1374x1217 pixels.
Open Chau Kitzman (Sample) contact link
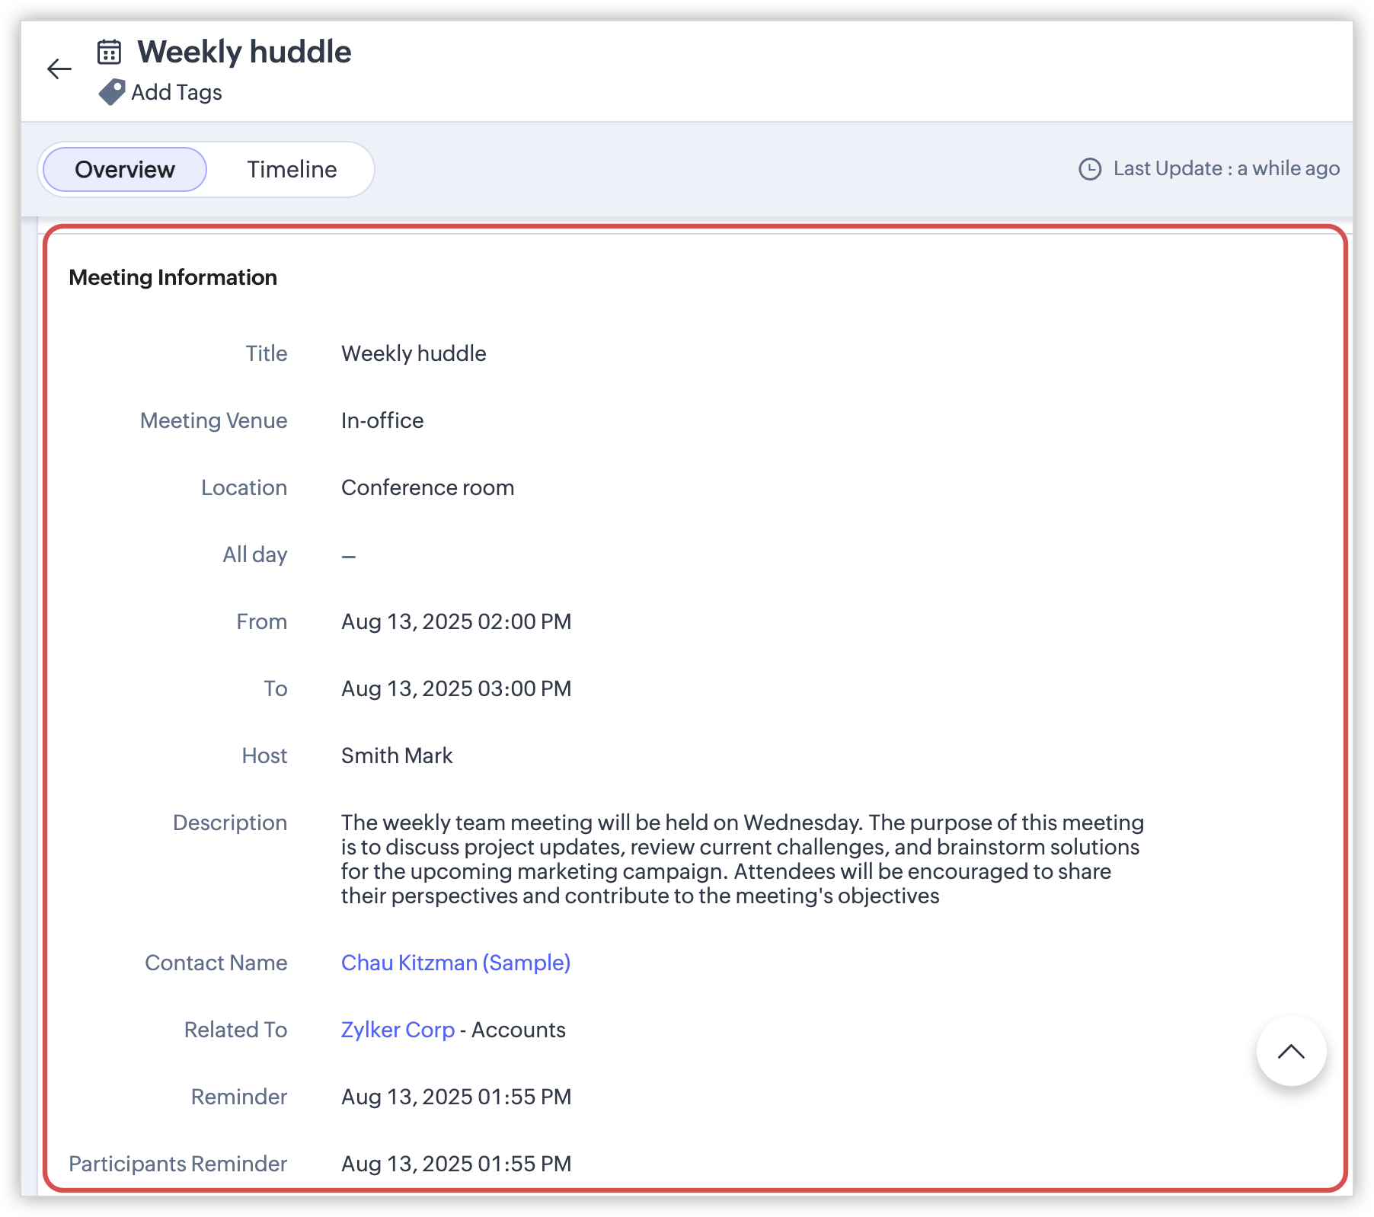[x=455, y=963]
